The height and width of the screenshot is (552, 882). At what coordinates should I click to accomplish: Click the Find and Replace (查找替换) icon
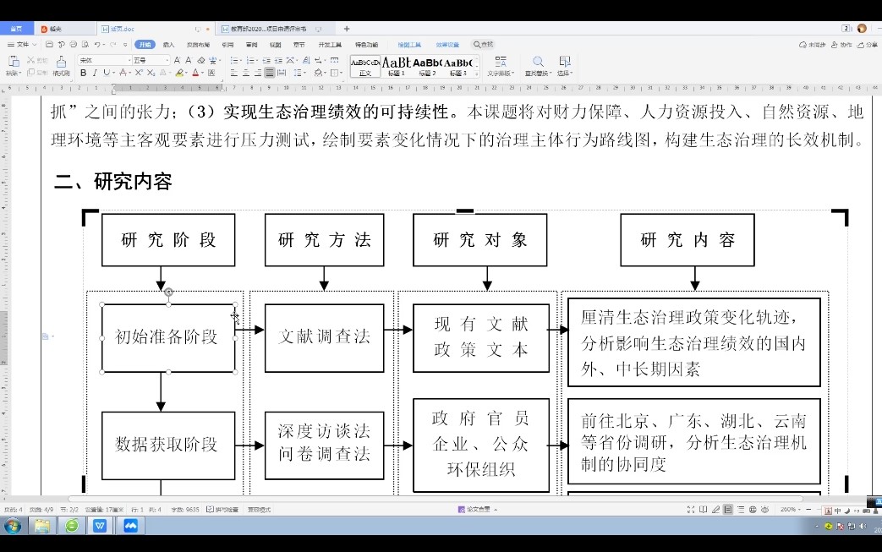pos(537,63)
